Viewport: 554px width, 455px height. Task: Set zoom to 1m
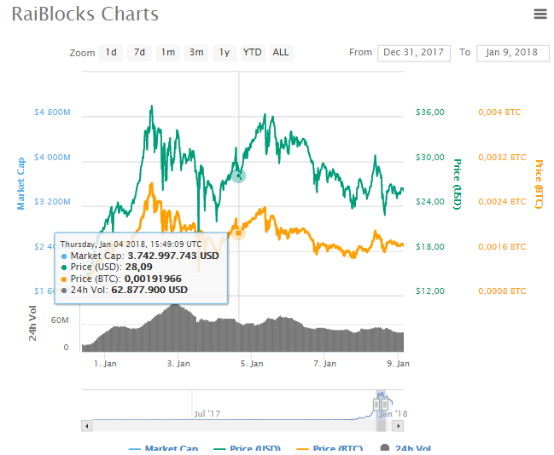[x=168, y=53]
